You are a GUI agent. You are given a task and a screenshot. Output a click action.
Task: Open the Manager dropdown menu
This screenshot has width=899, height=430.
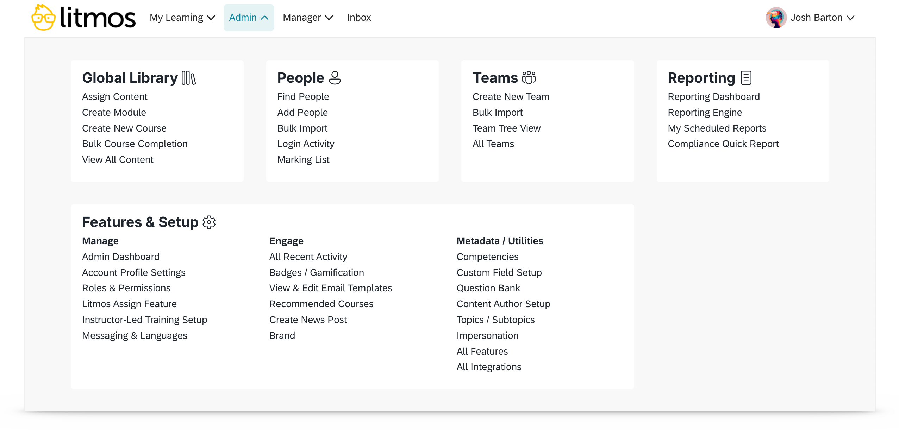(x=308, y=18)
